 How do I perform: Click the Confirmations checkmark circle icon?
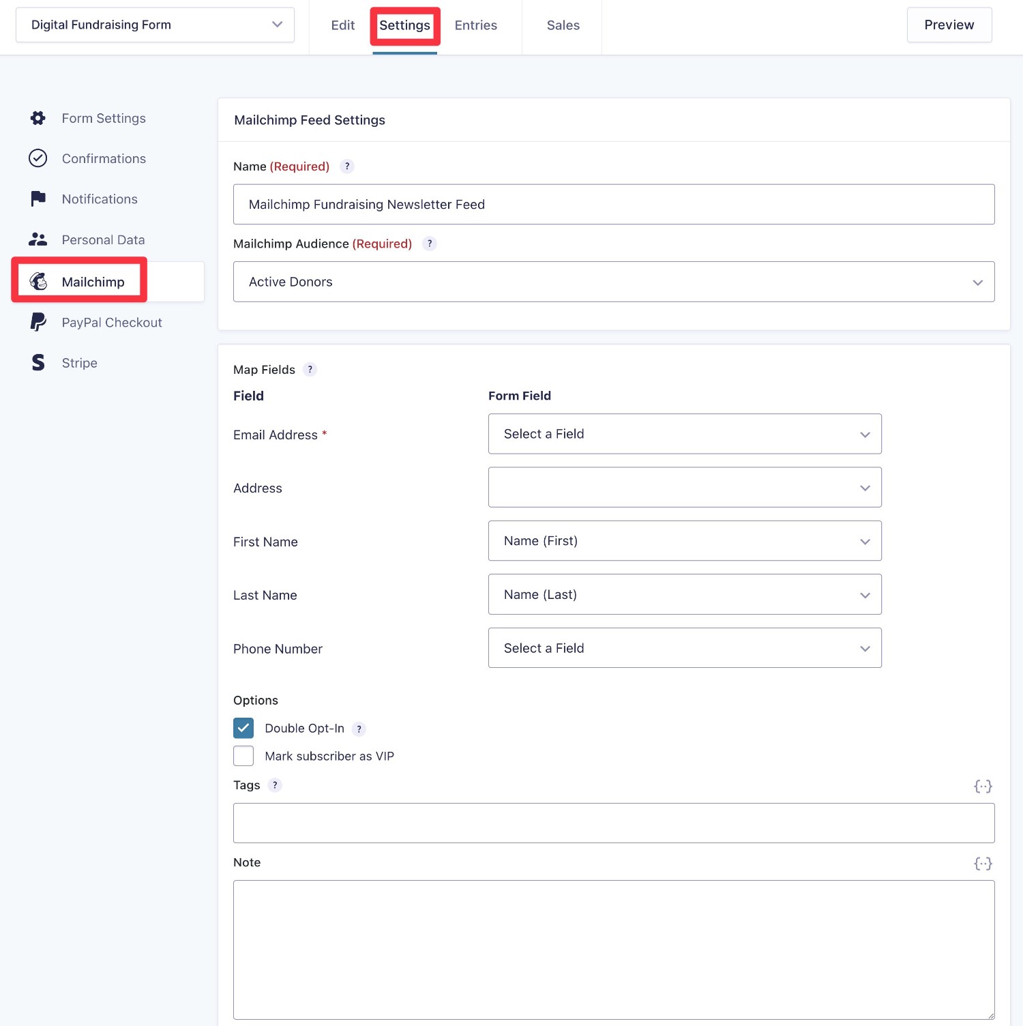(38, 158)
